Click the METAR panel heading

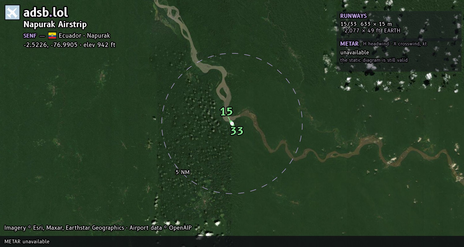click(x=349, y=44)
